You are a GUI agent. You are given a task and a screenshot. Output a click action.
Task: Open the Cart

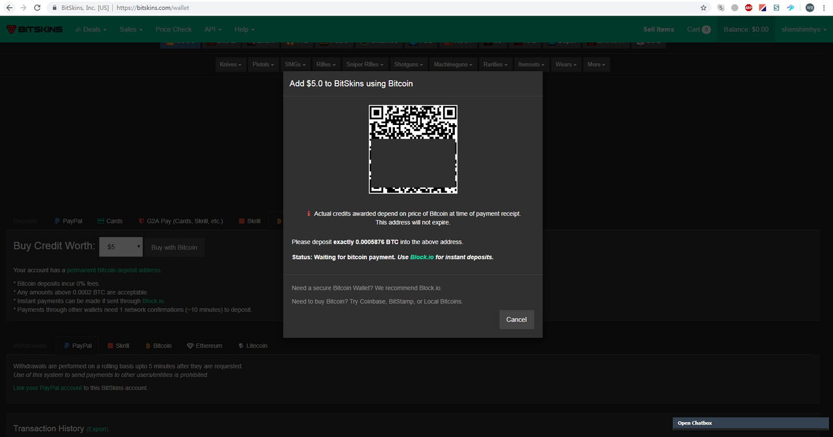click(699, 29)
